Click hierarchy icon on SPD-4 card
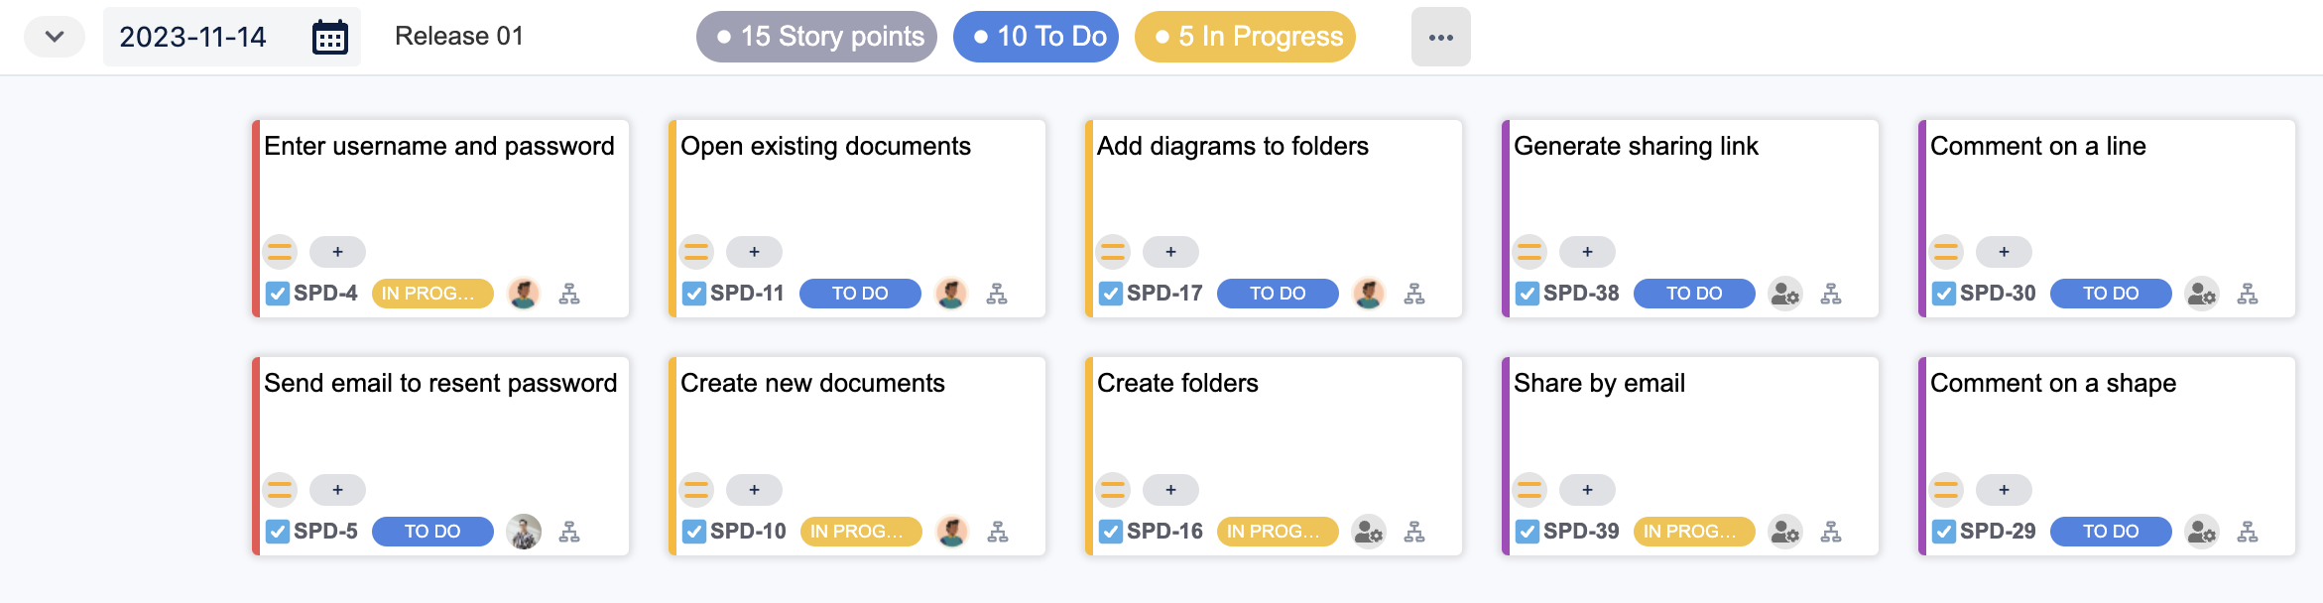Screen dimensions: 2323x603 pos(569,294)
